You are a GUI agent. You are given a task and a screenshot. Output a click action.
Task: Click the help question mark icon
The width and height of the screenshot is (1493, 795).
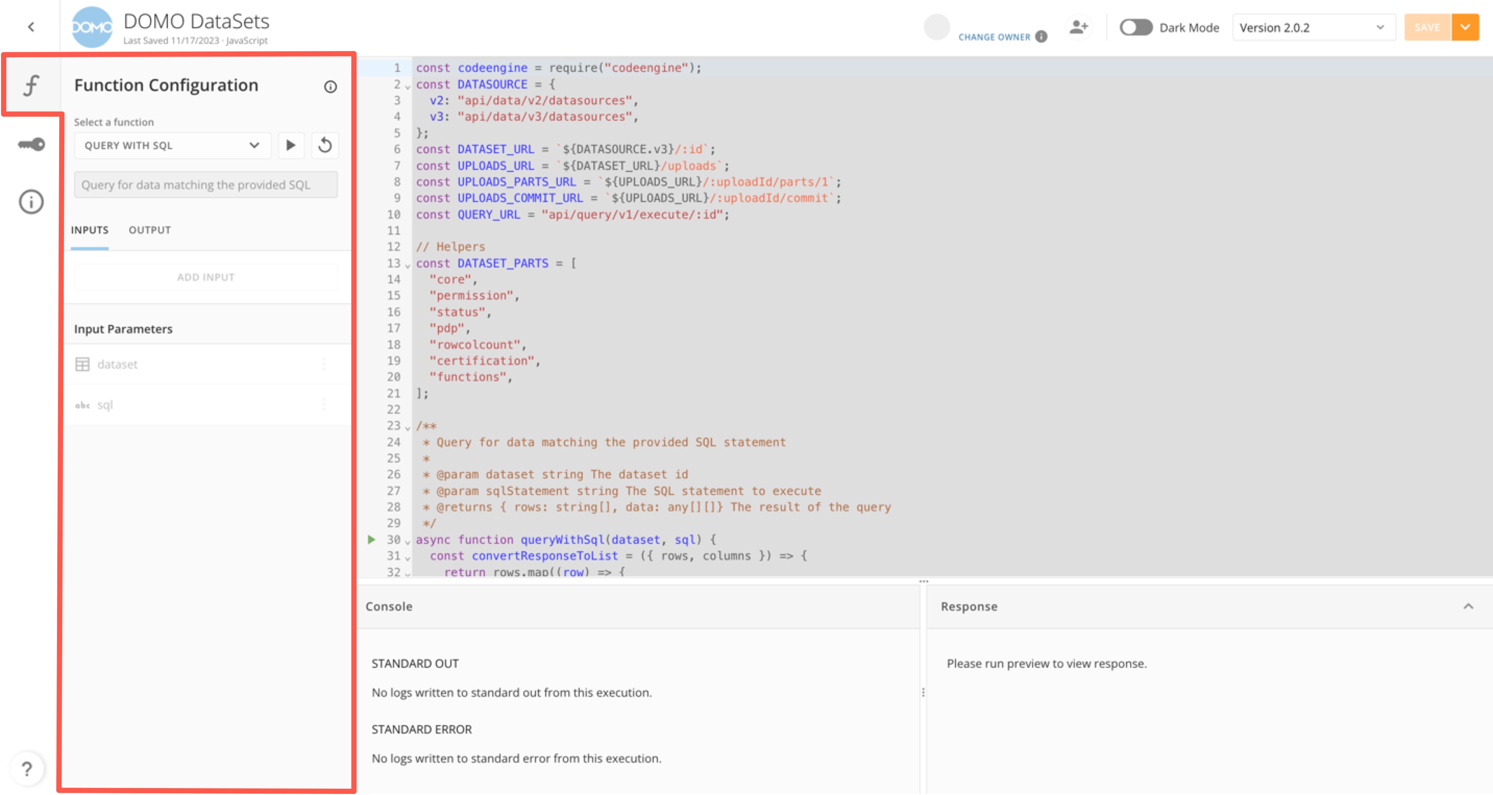click(27, 769)
